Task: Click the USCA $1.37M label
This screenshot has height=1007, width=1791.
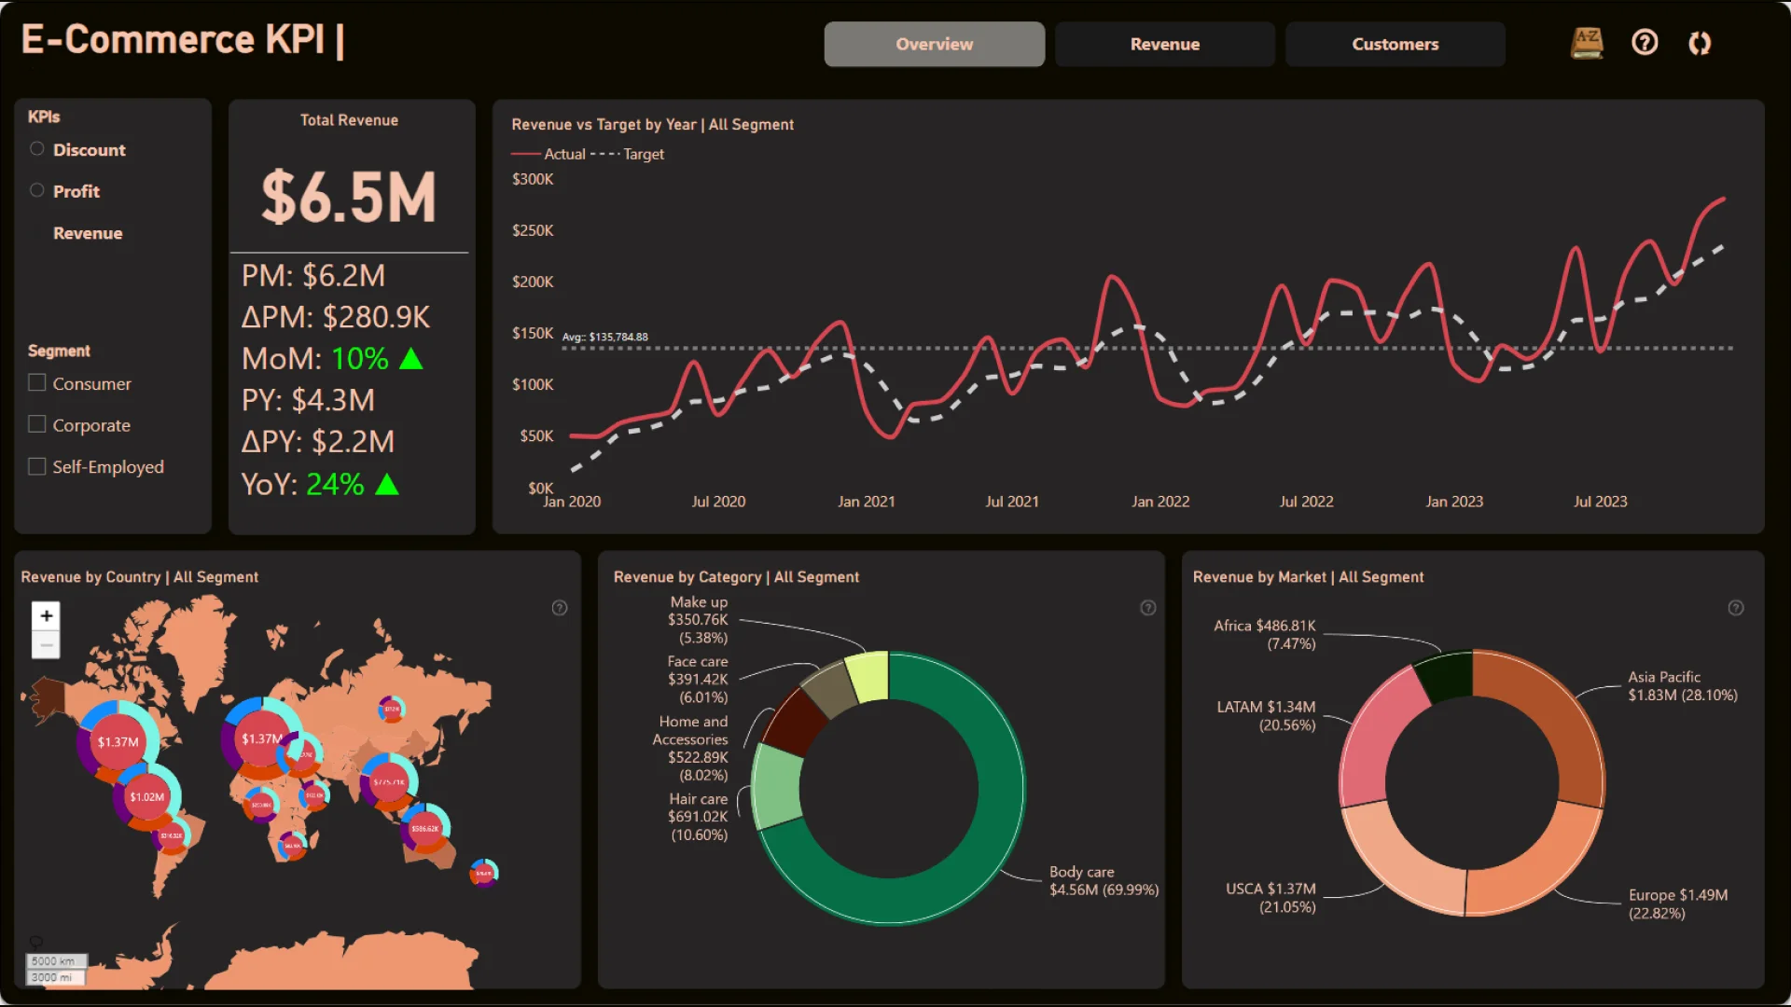Action: pyautogui.click(x=1270, y=897)
